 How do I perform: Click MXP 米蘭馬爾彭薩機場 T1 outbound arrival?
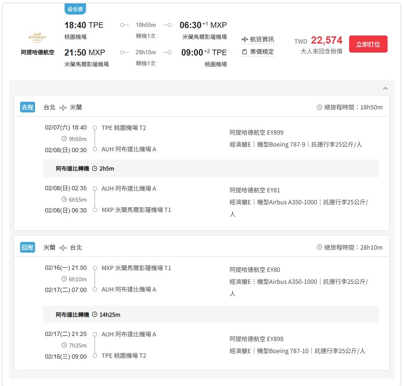click(x=136, y=210)
